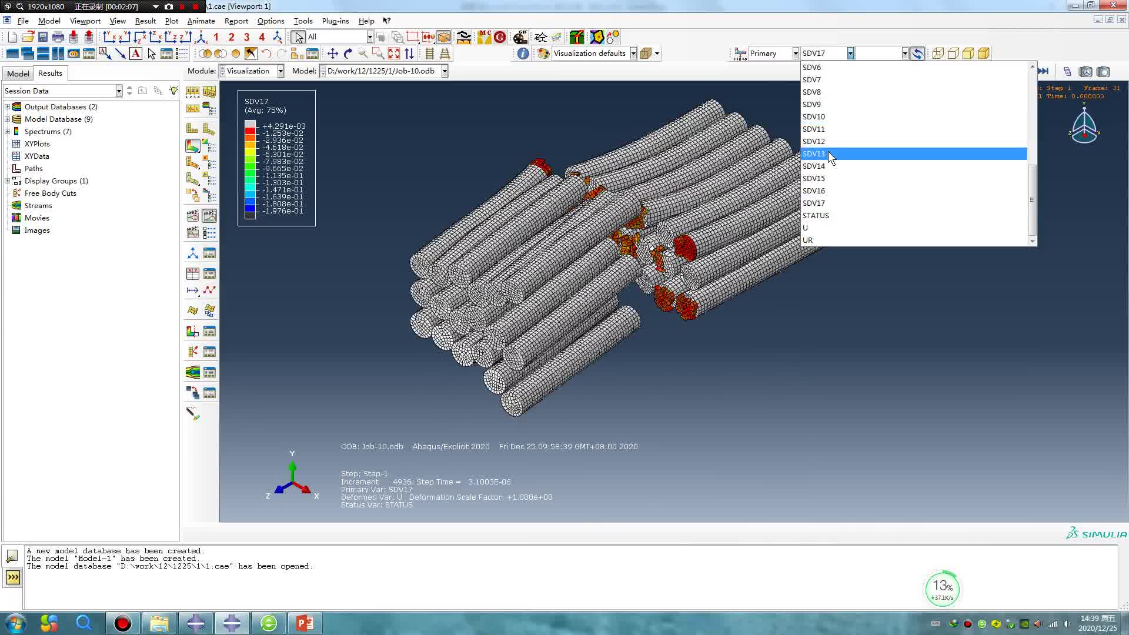Select the Rotate view tool
The width and height of the screenshot is (1129, 635).
click(x=348, y=54)
